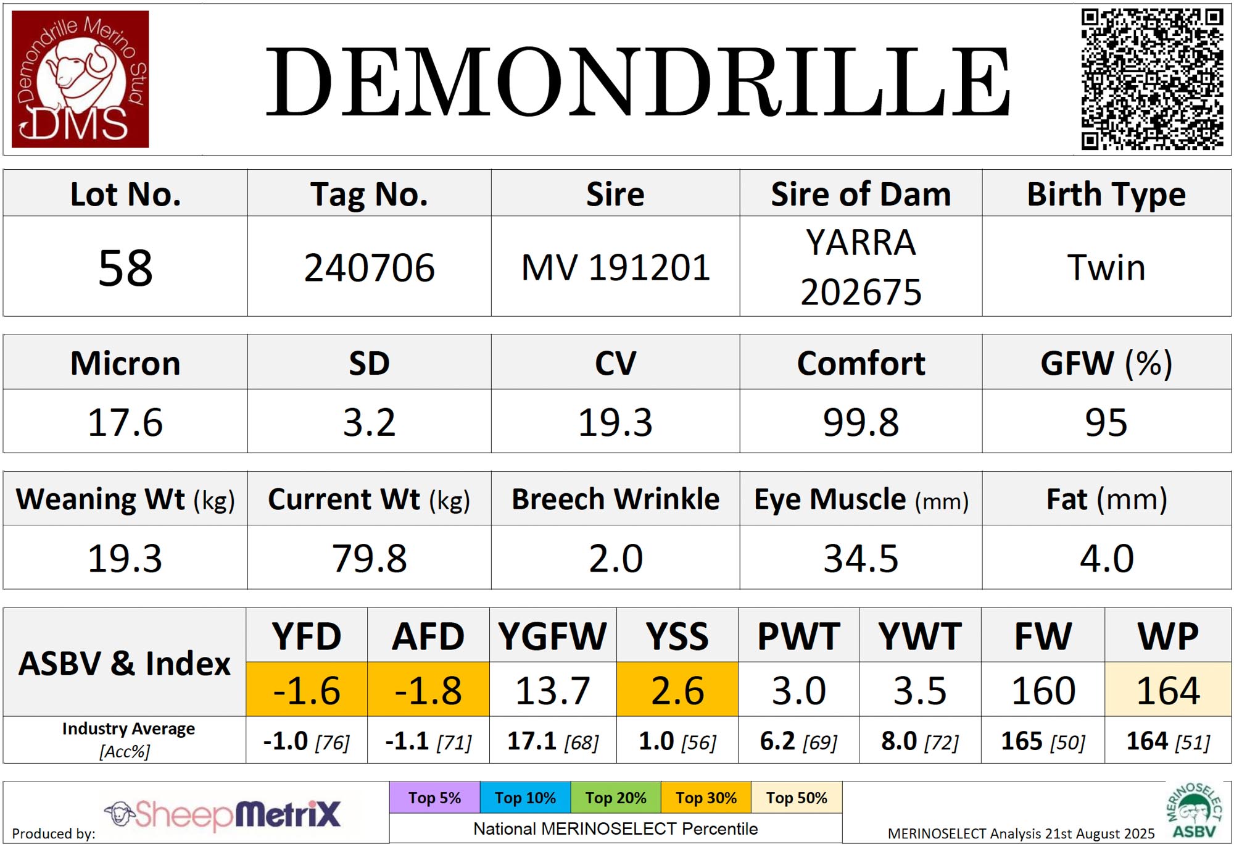
Task: Click the Top 20% green legend swatch
Action: (616, 798)
